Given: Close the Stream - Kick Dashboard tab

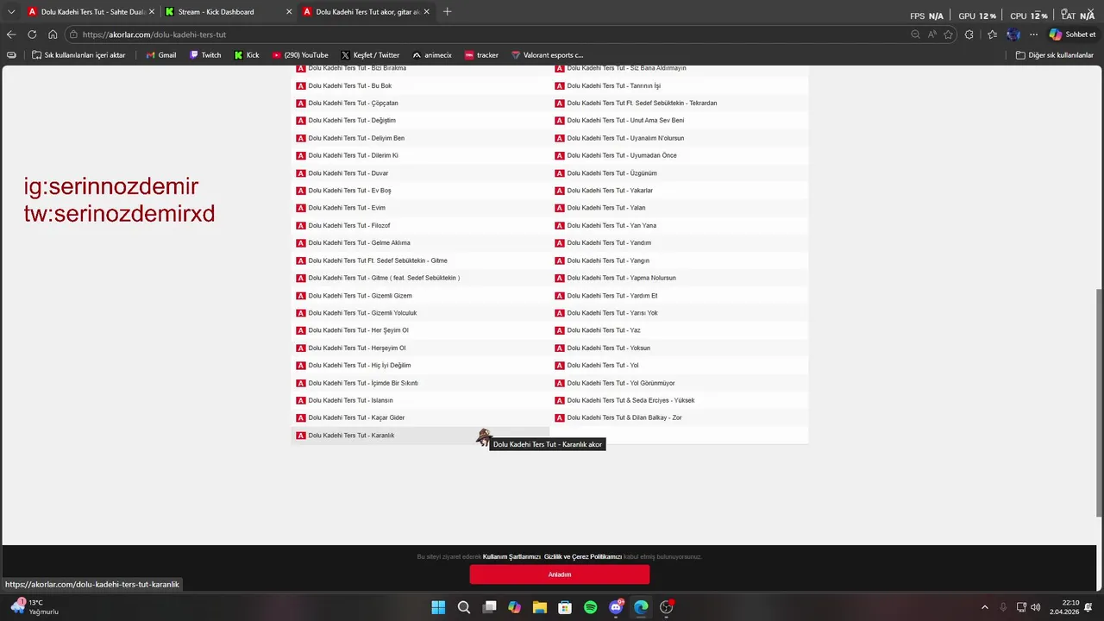Looking at the screenshot, I should [x=288, y=12].
